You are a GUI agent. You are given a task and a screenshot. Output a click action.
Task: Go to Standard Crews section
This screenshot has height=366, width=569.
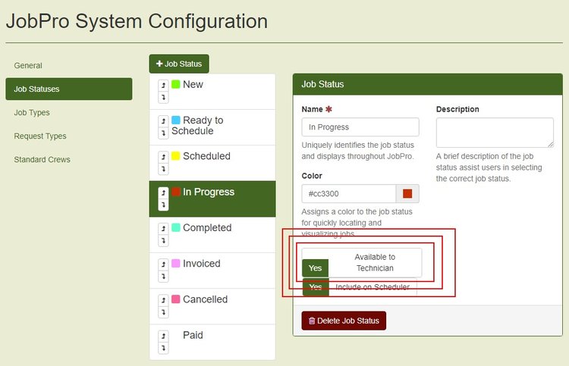[42, 160]
